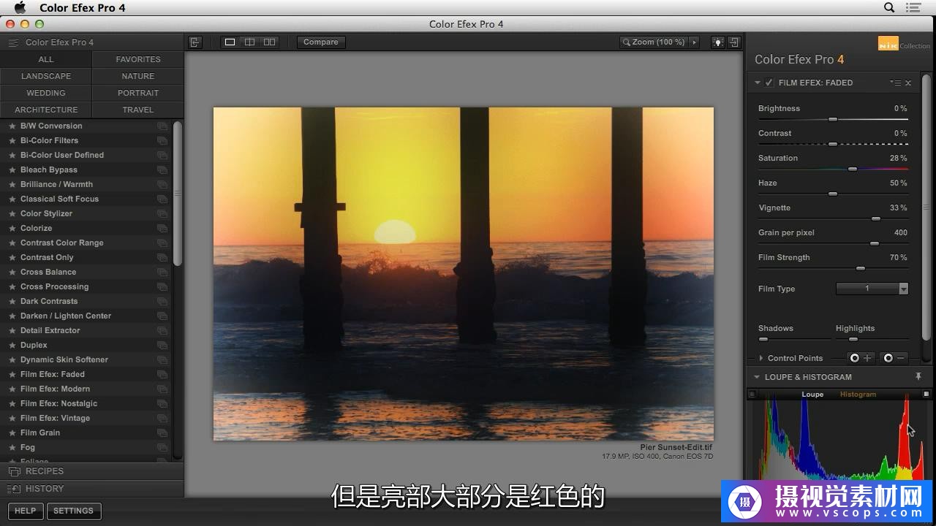Open the Settings button at bottom left

coord(73,511)
